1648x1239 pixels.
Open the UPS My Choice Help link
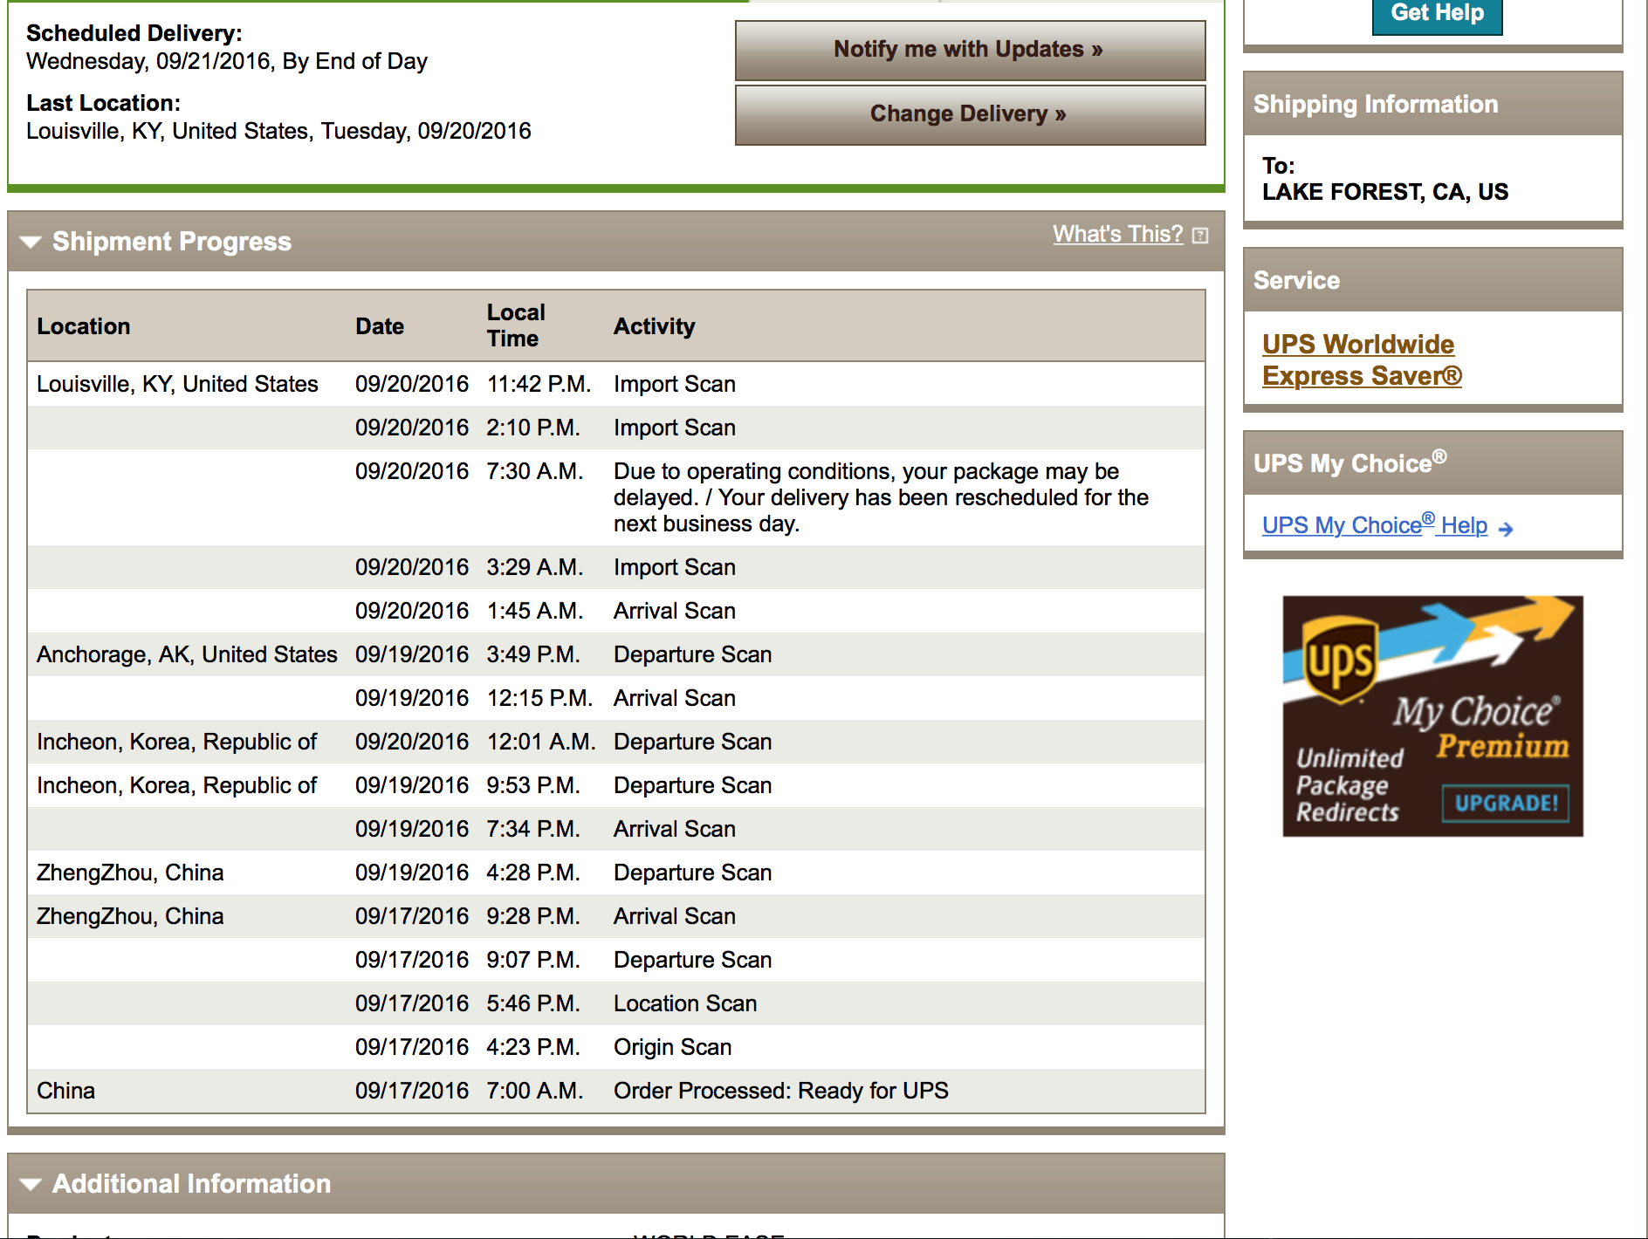coord(1375,524)
